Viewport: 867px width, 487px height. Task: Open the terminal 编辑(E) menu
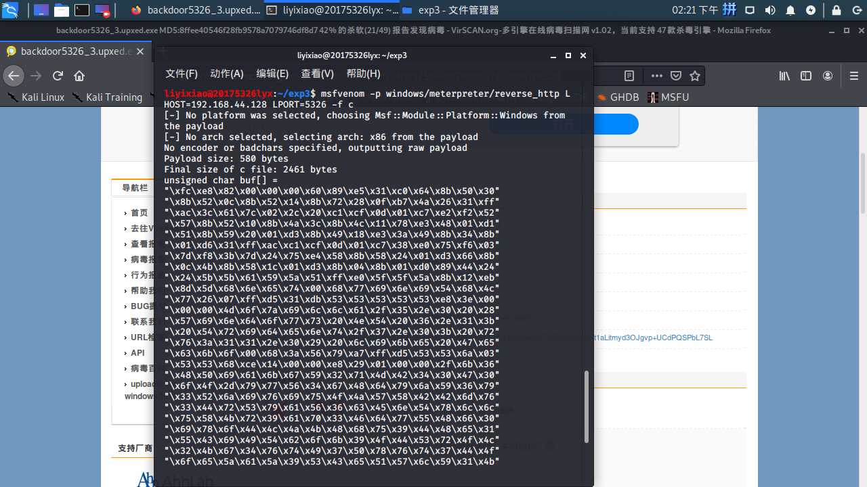tap(272, 74)
